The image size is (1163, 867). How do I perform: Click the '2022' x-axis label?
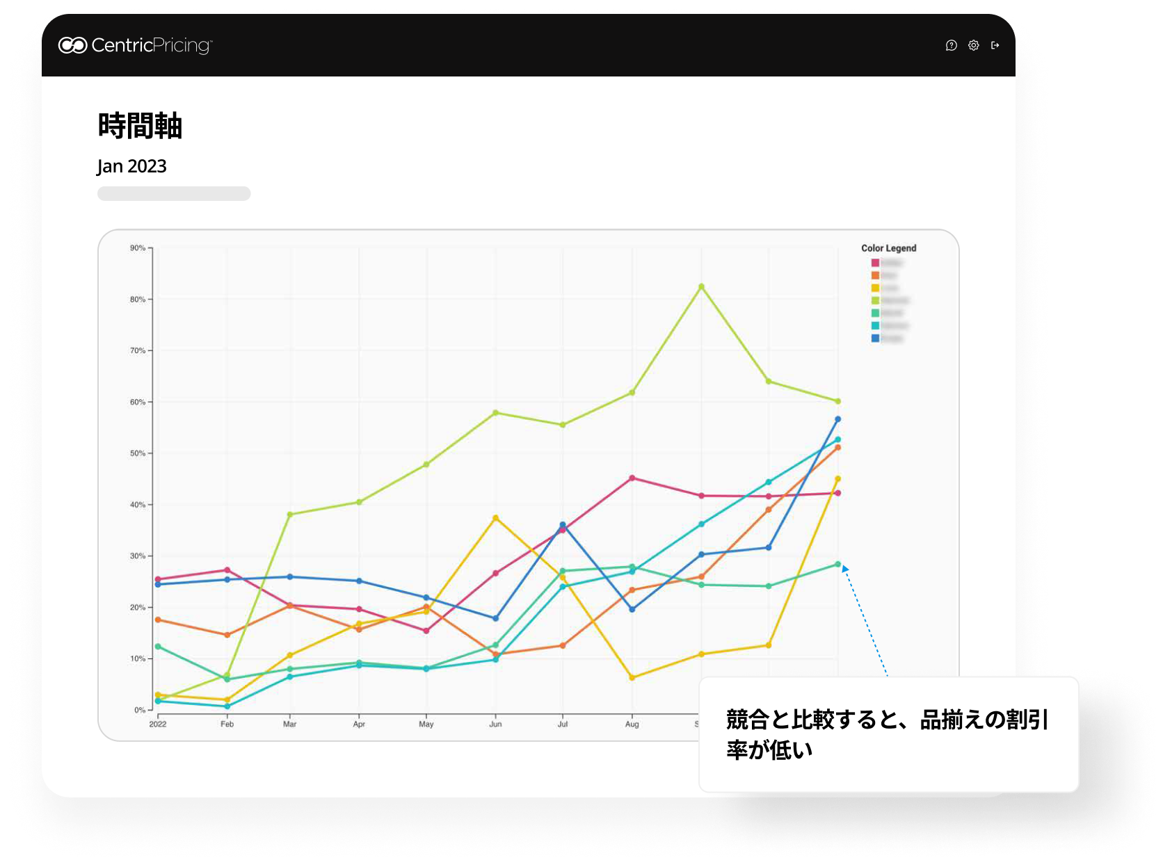click(x=158, y=724)
